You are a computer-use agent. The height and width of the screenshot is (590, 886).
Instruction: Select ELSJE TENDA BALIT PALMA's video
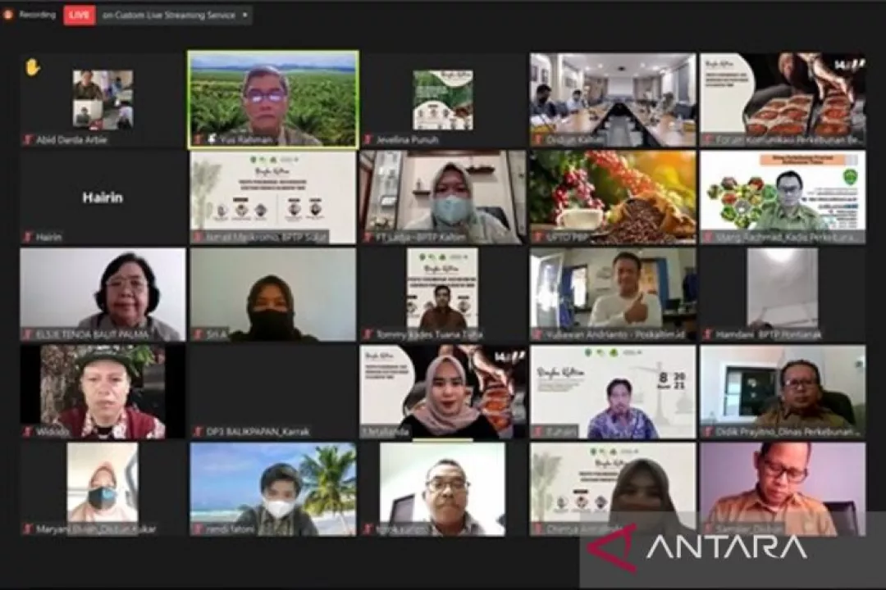tap(103, 295)
